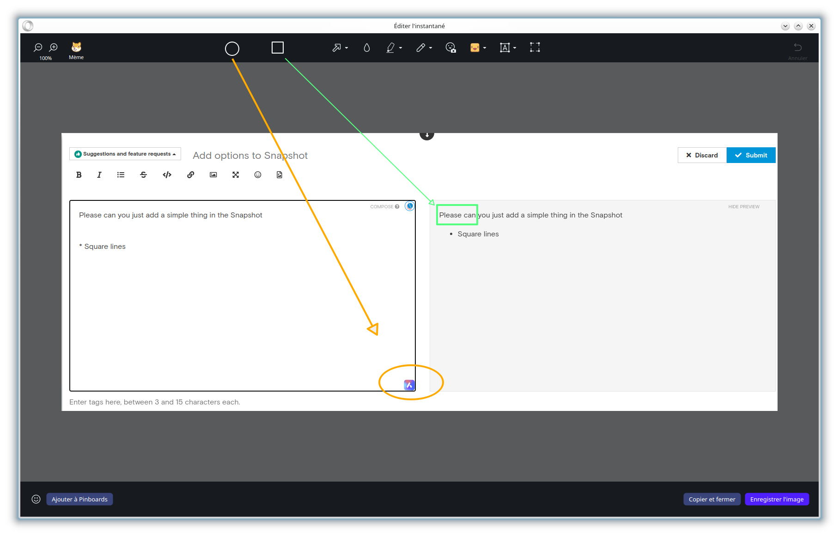Click the purple A icon in composer corner
Image resolution: width=839 pixels, height=537 pixels.
(x=409, y=385)
